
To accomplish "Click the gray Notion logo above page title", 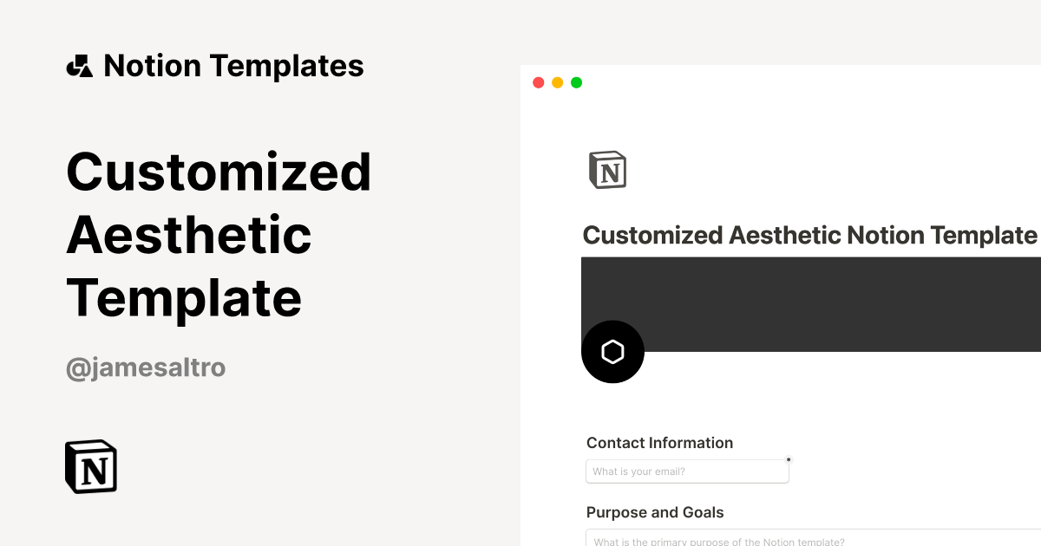I will (607, 170).
